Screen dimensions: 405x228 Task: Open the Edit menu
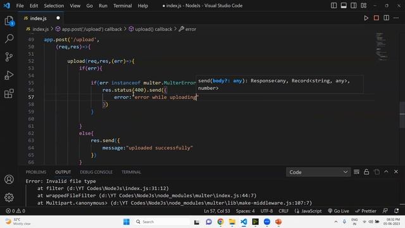pos(34,6)
